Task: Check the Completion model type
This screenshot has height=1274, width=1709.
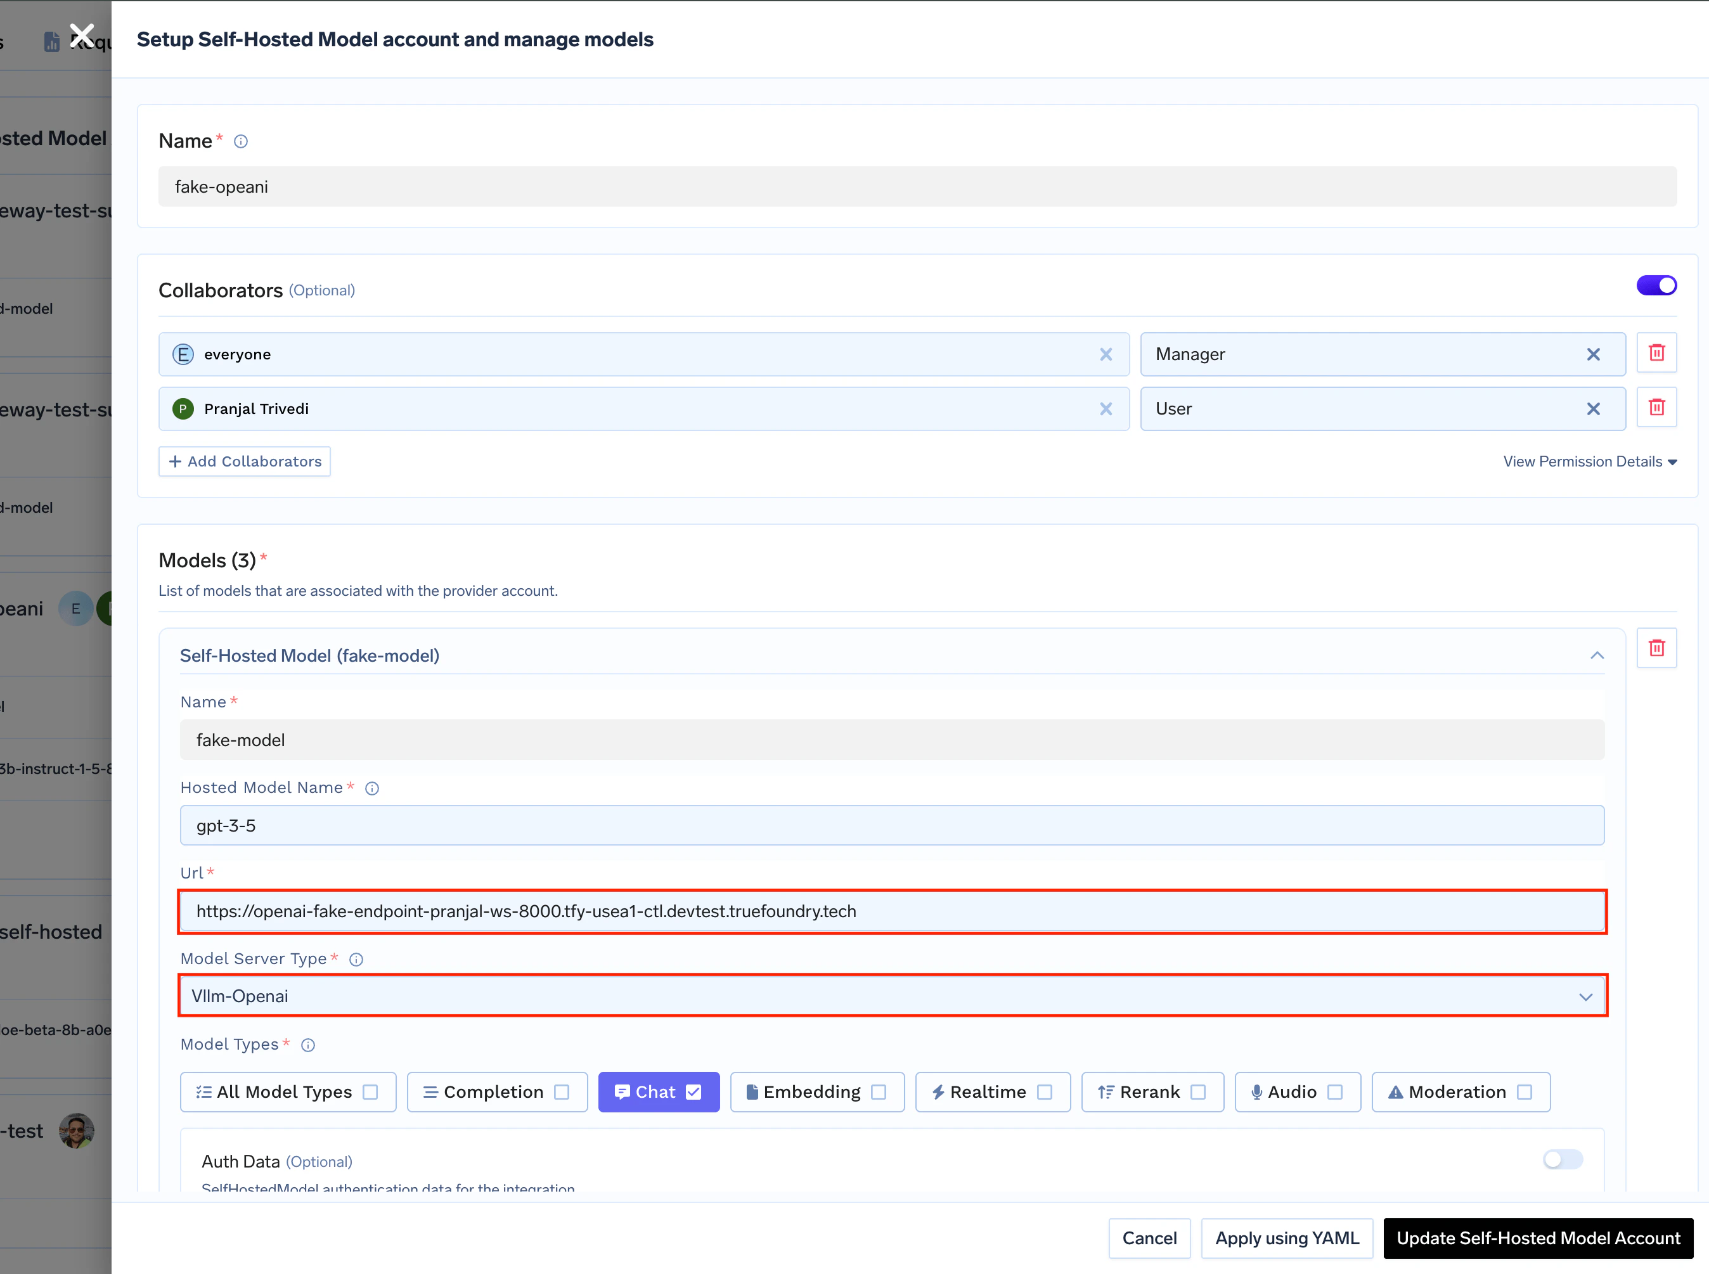Action: pyautogui.click(x=562, y=1091)
